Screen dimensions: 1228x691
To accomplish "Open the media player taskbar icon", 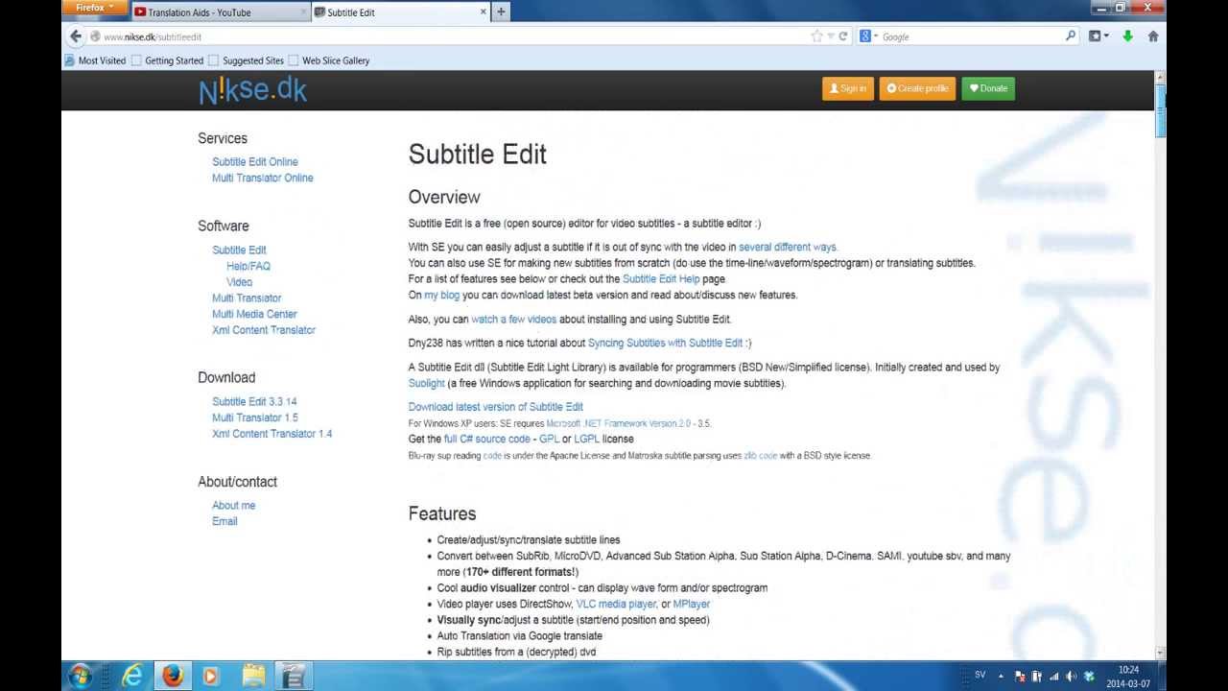I will point(211,676).
